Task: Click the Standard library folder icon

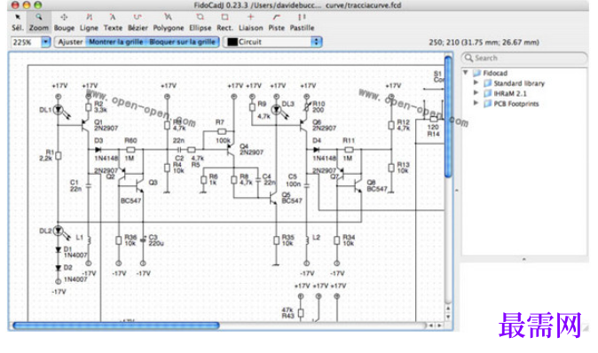Action: pos(487,83)
